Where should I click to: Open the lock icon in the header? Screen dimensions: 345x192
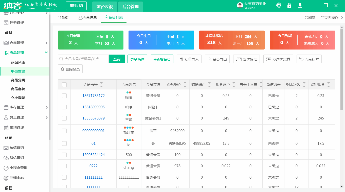[289, 5]
